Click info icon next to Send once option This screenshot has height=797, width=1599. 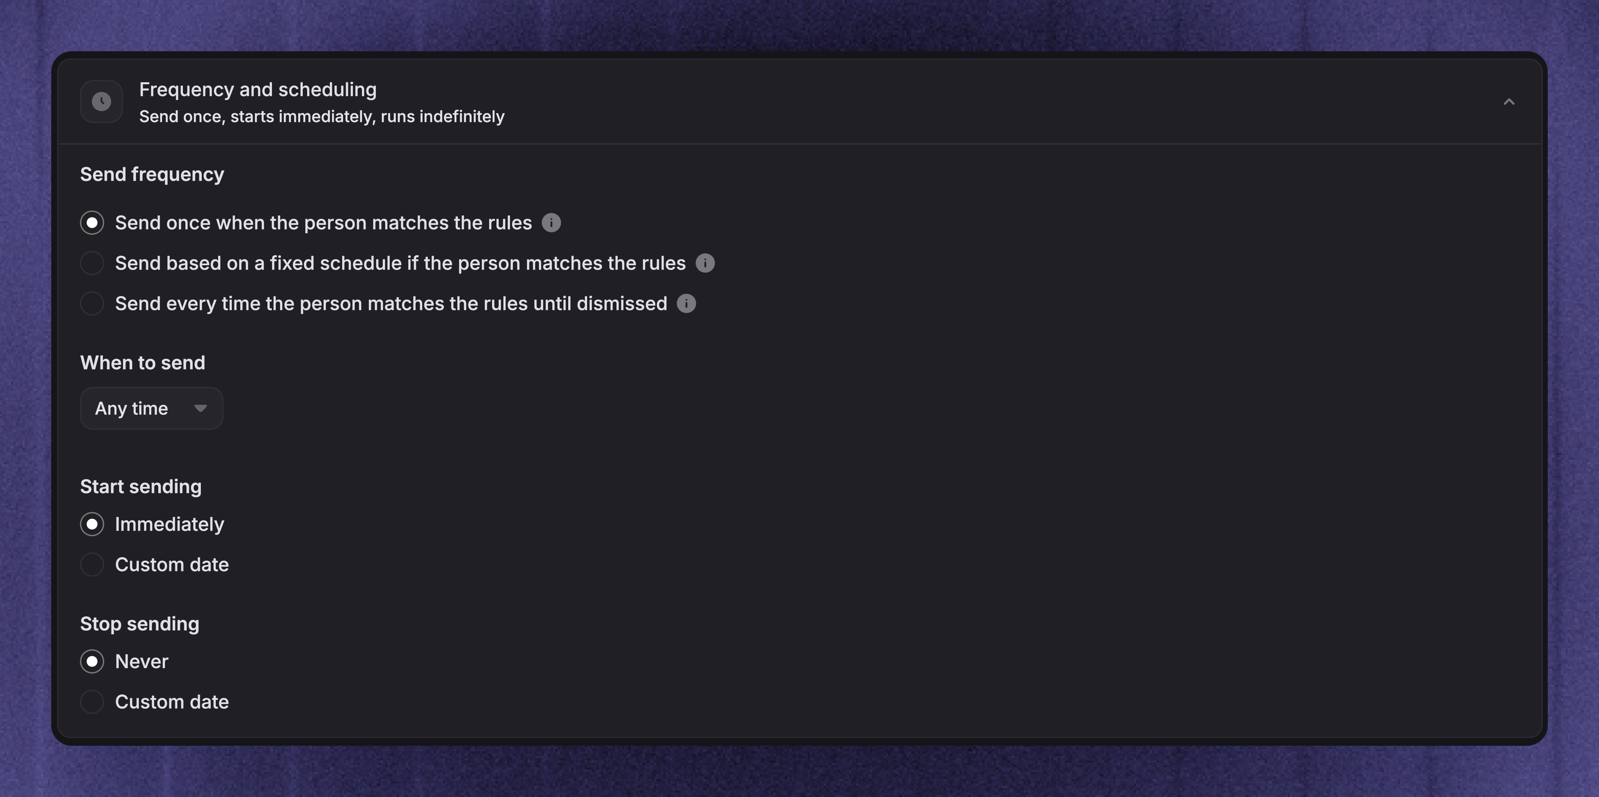[x=551, y=223]
